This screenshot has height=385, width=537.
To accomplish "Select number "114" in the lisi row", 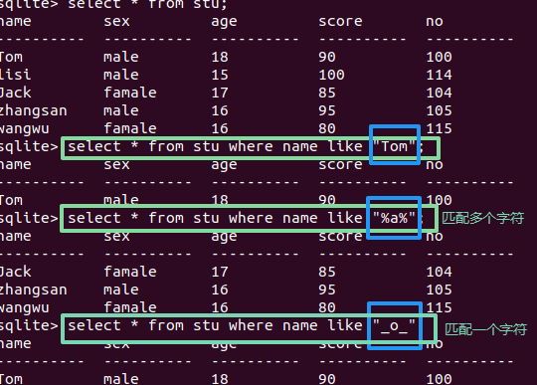I will [439, 75].
